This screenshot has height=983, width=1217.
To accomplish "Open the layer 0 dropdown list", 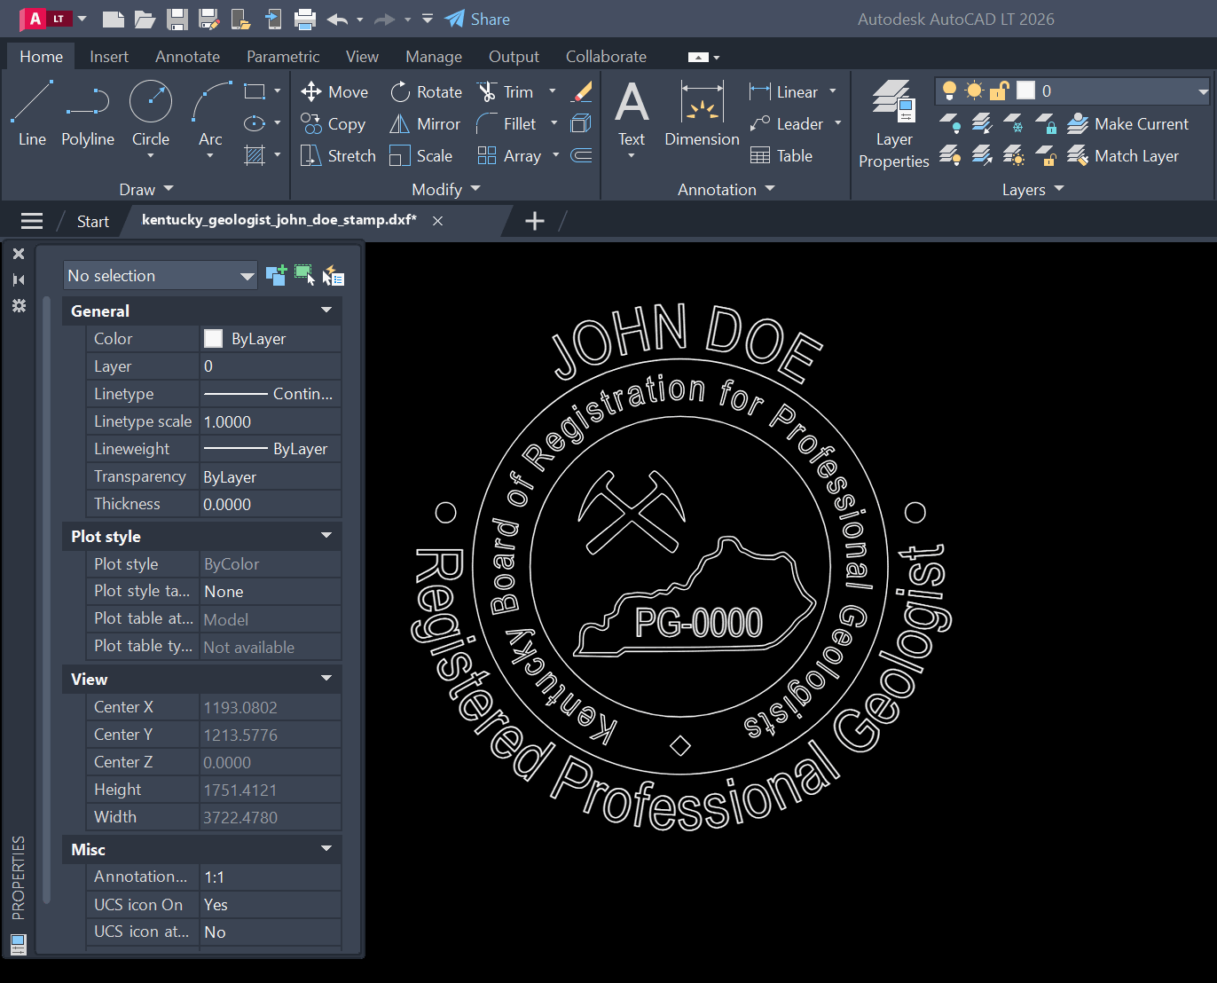I will [x=1203, y=90].
